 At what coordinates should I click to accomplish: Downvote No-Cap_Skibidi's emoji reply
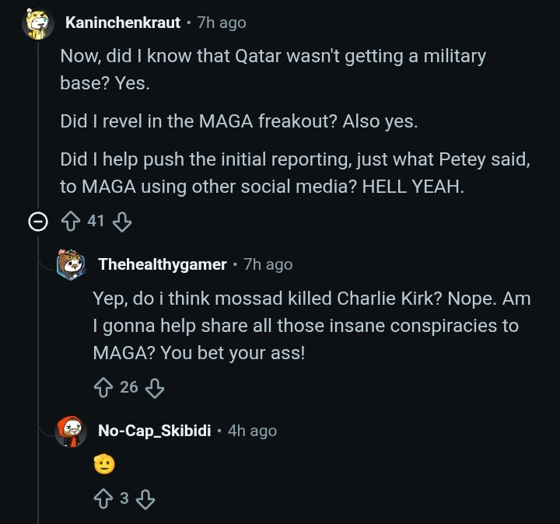tap(145, 499)
